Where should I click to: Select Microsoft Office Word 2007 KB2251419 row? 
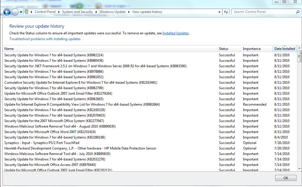click(150, 132)
